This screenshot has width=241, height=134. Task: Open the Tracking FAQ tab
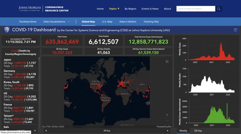pos(151,22)
